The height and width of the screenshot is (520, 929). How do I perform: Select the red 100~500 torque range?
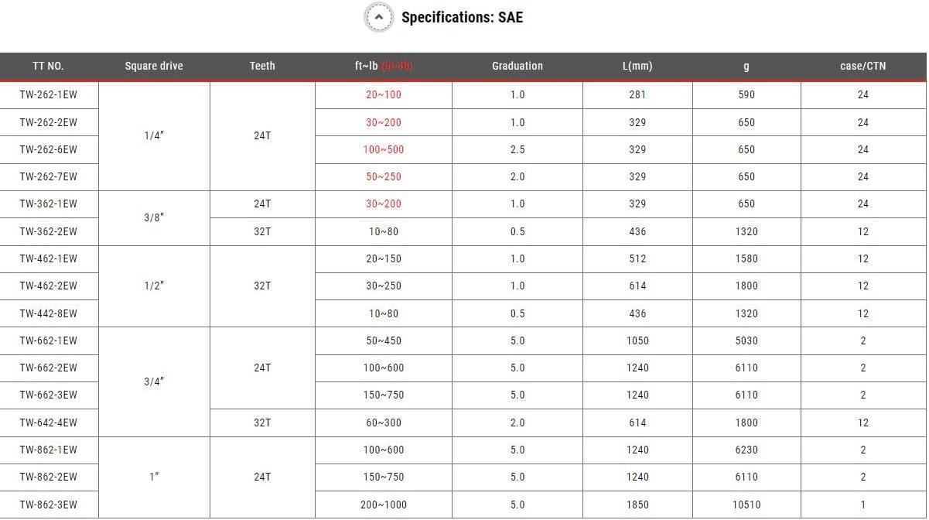[384, 150]
